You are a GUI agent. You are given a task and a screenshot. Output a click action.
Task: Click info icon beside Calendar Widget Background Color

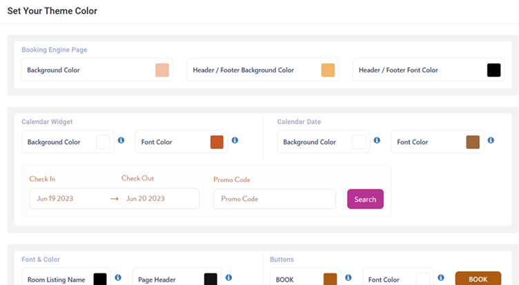pos(121,140)
